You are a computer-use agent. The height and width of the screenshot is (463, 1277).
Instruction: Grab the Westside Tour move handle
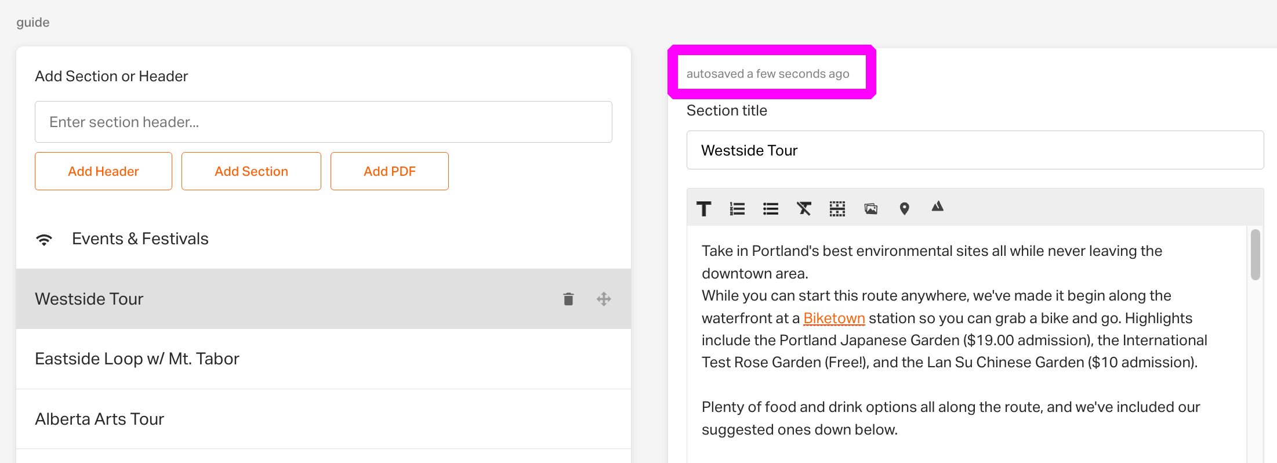coord(604,299)
